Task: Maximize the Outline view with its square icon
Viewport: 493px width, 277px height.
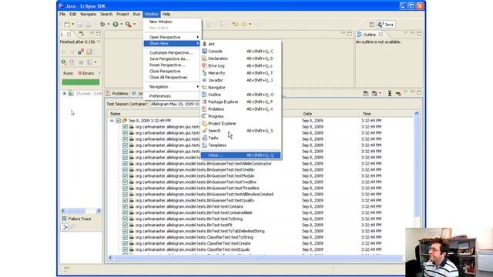Action: (419, 34)
